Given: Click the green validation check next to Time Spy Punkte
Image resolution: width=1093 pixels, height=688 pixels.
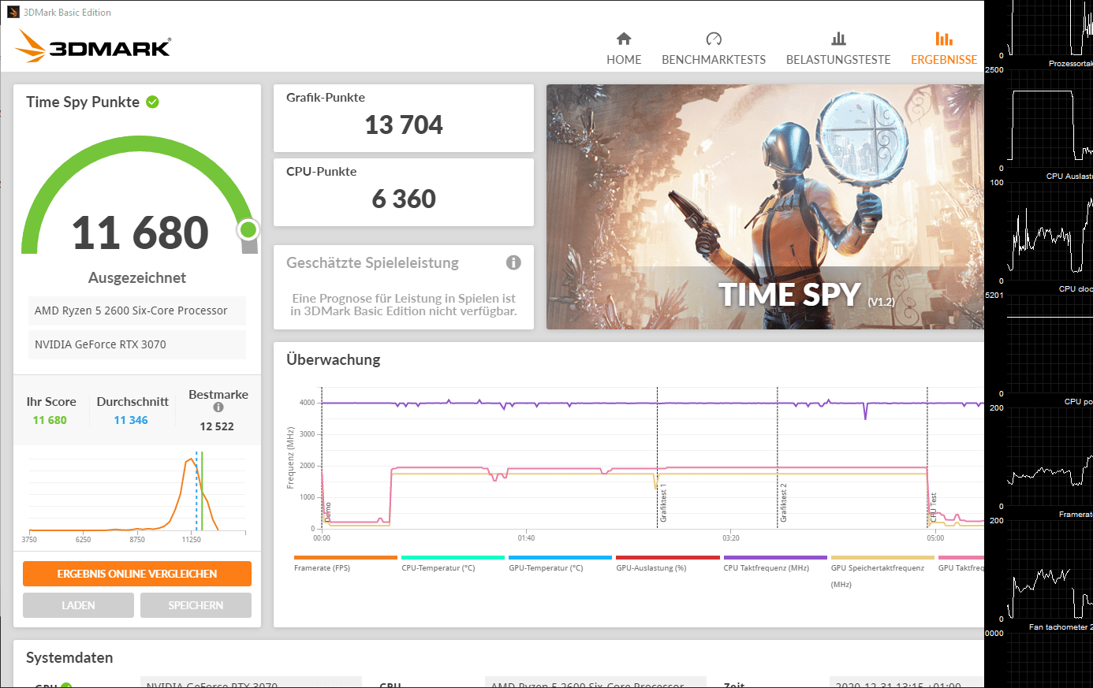Looking at the screenshot, I should [153, 102].
